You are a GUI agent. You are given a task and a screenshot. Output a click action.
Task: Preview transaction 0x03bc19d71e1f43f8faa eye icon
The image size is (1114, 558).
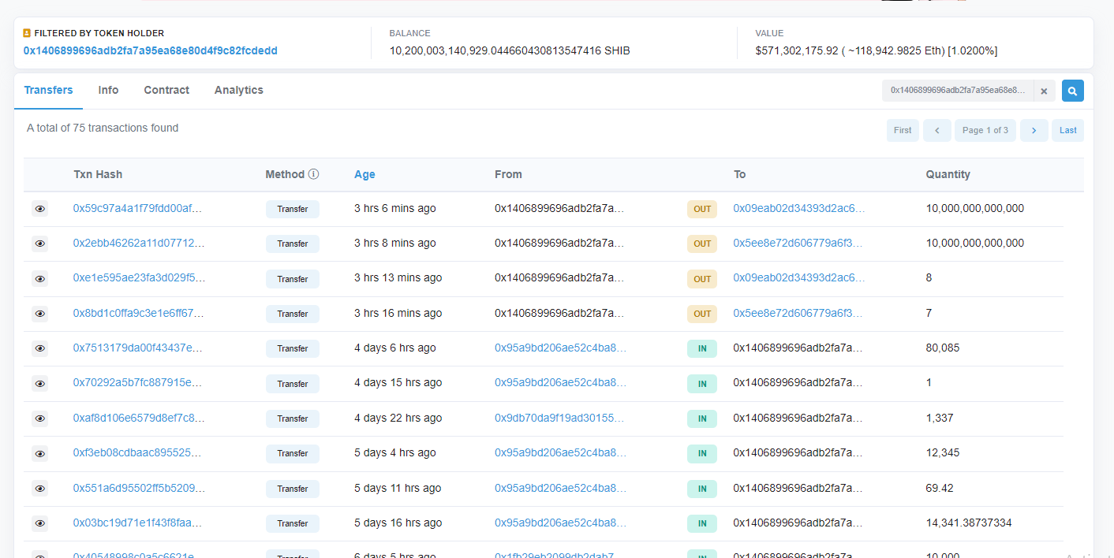(x=40, y=523)
